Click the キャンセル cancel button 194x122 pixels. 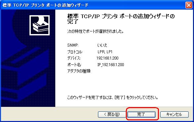(174, 114)
